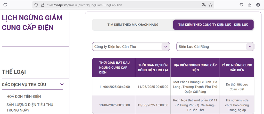Click the padlock site security icon
The height and width of the screenshot is (114, 264).
pyautogui.click(x=43, y=5)
